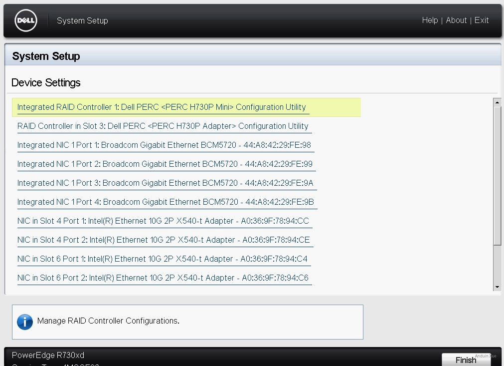Select Integrated NIC 1 Port 4 settings
This screenshot has width=504, height=366.
pyautogui.click(x=166, y=202)
